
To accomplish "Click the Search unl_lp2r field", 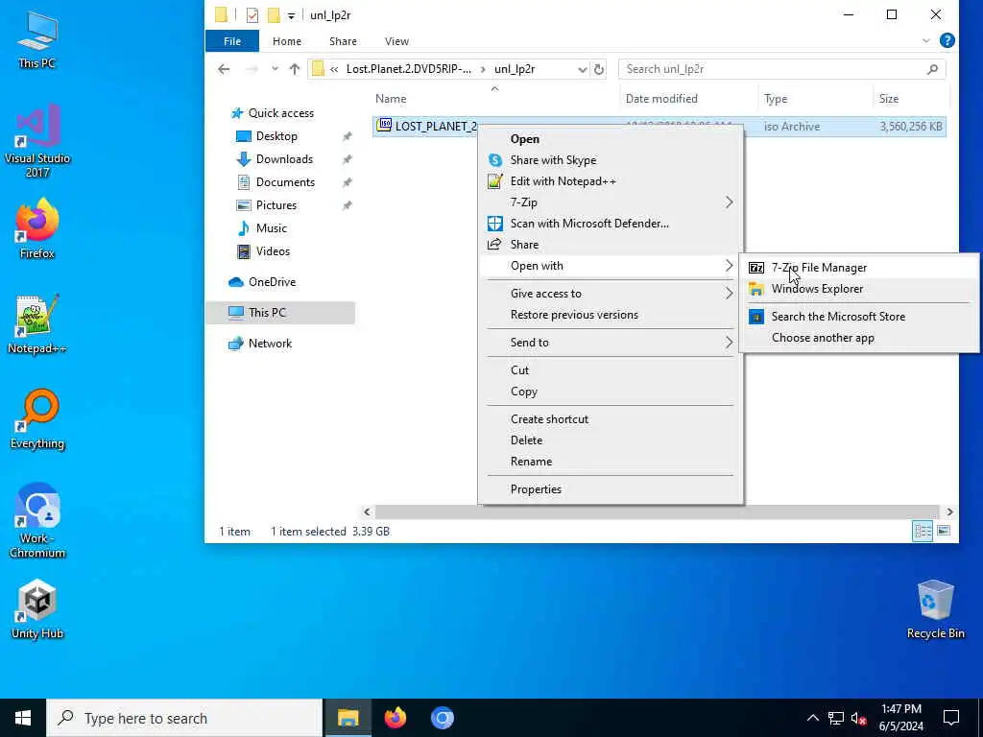I will tap(781, 69).
